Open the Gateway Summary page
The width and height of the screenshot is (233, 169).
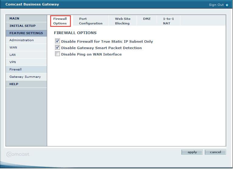(25, 77)
